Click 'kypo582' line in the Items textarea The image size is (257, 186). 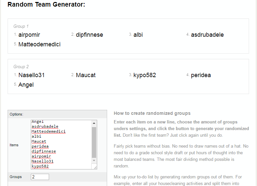click(40, 166)
